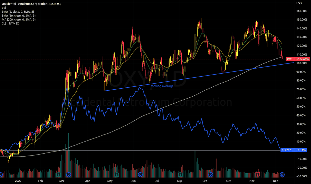Select the 'EMA (20, close, 0, SMA, 5)' legend
The image size is (311, 184).
point(19,15)
